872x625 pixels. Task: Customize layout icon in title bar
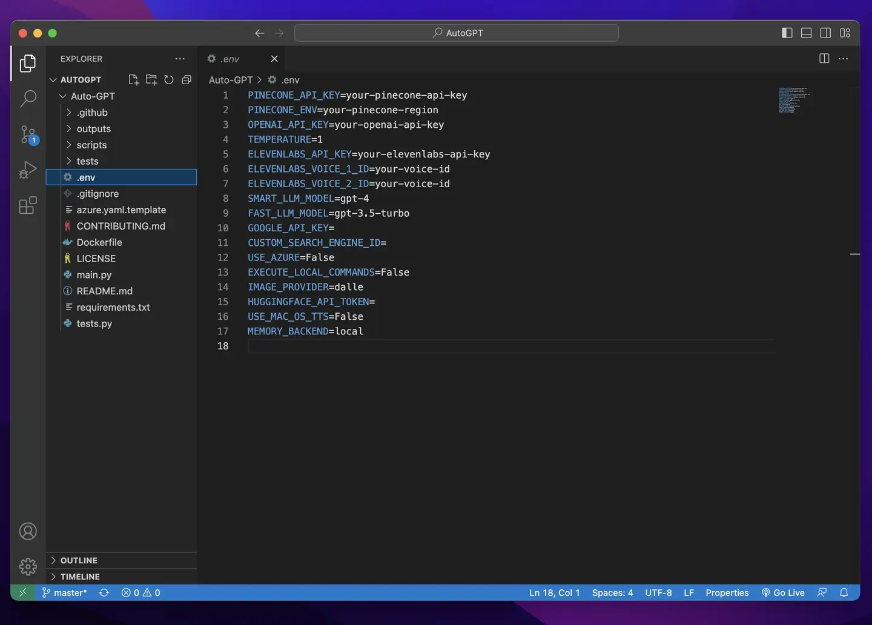pyautogui.click(x=845, y=33)
